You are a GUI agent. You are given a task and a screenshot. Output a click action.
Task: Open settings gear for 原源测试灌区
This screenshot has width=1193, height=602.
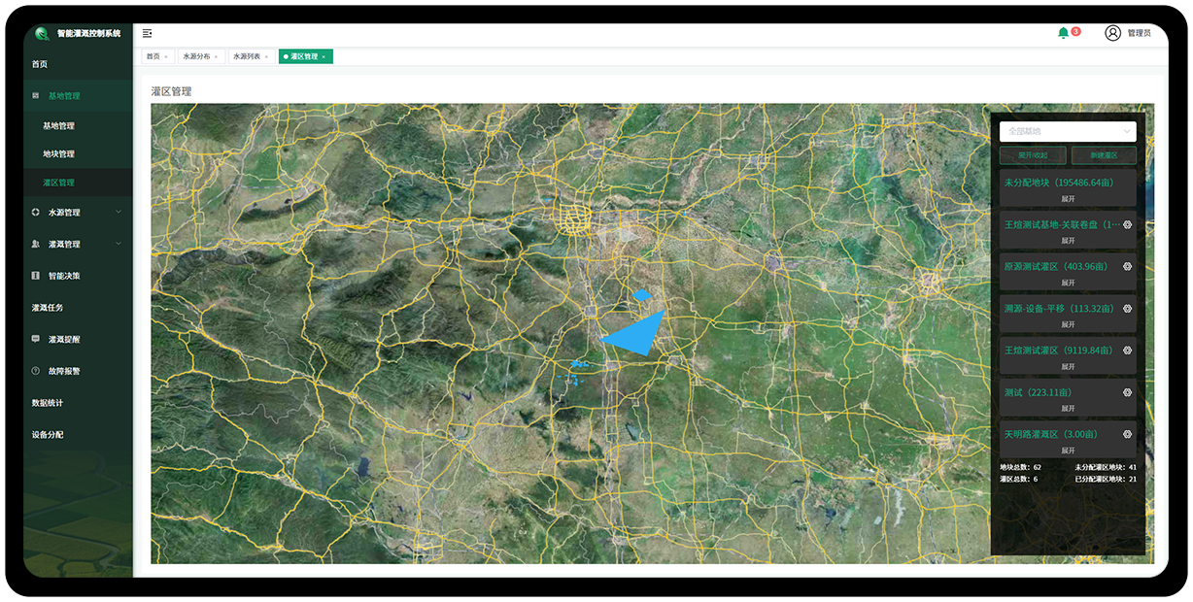1127,266
